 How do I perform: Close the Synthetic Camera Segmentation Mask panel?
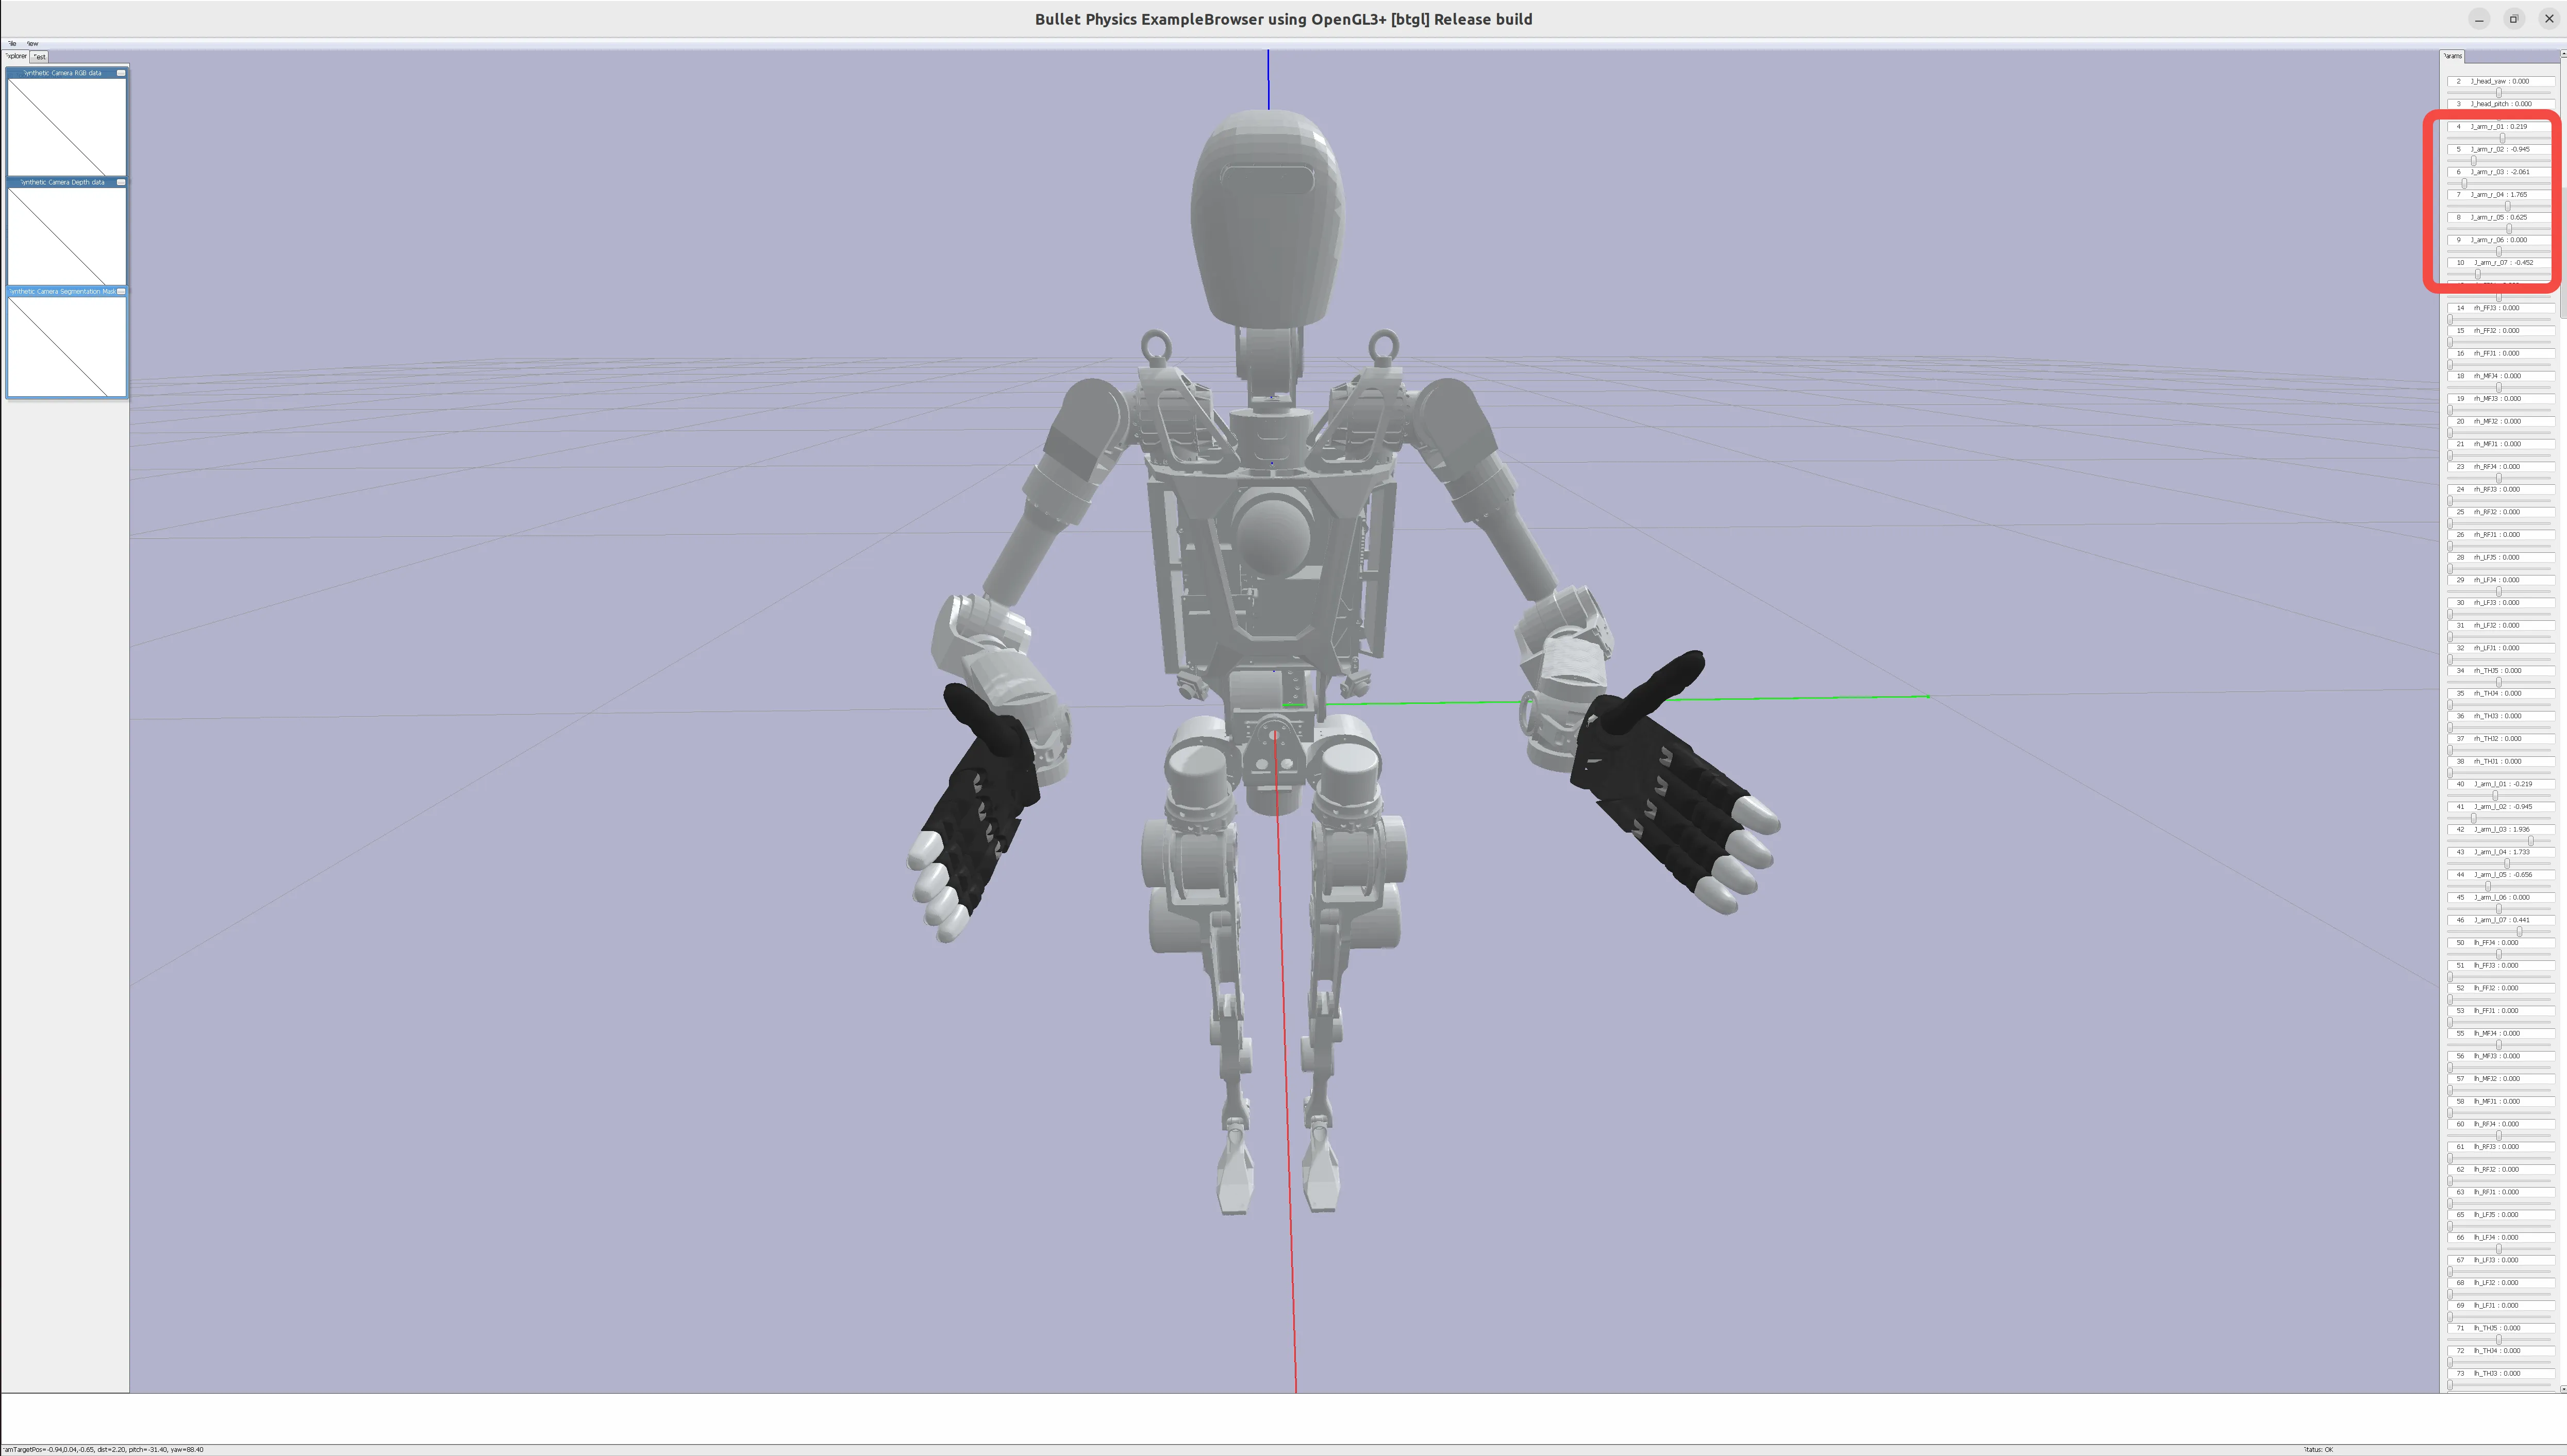(x=121, y=291)
